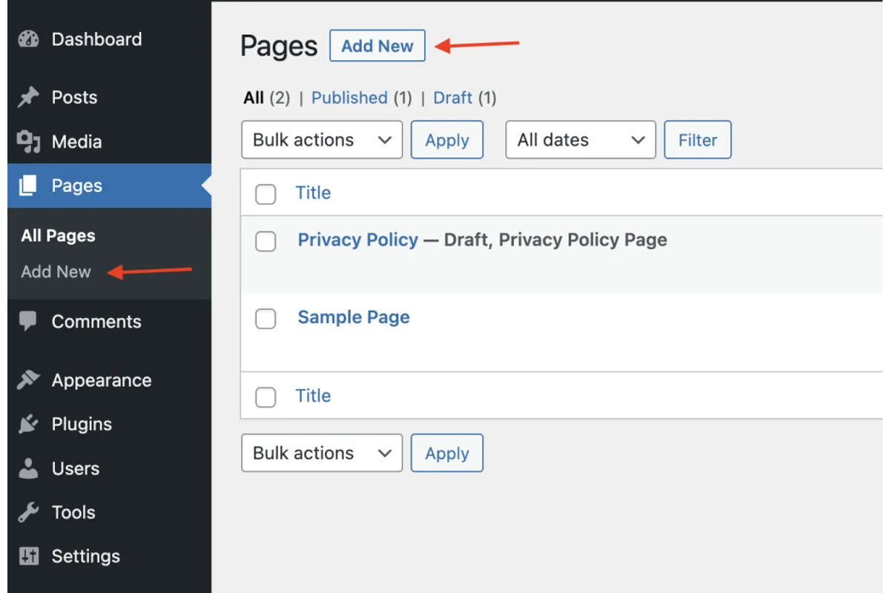Sort by Title in table header
890x593 pixels.
click(x=313, y=193)
